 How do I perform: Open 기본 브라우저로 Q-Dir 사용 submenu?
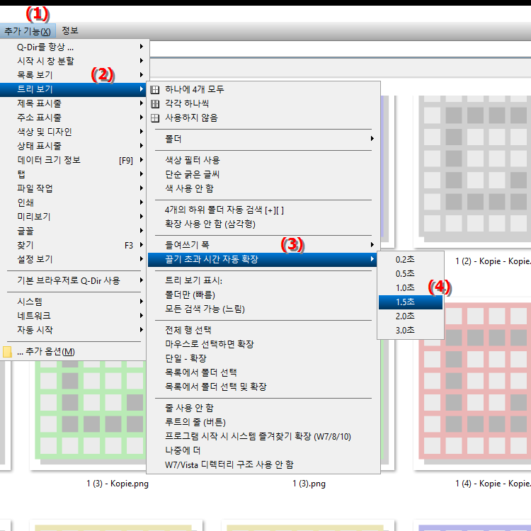[73, 280]
